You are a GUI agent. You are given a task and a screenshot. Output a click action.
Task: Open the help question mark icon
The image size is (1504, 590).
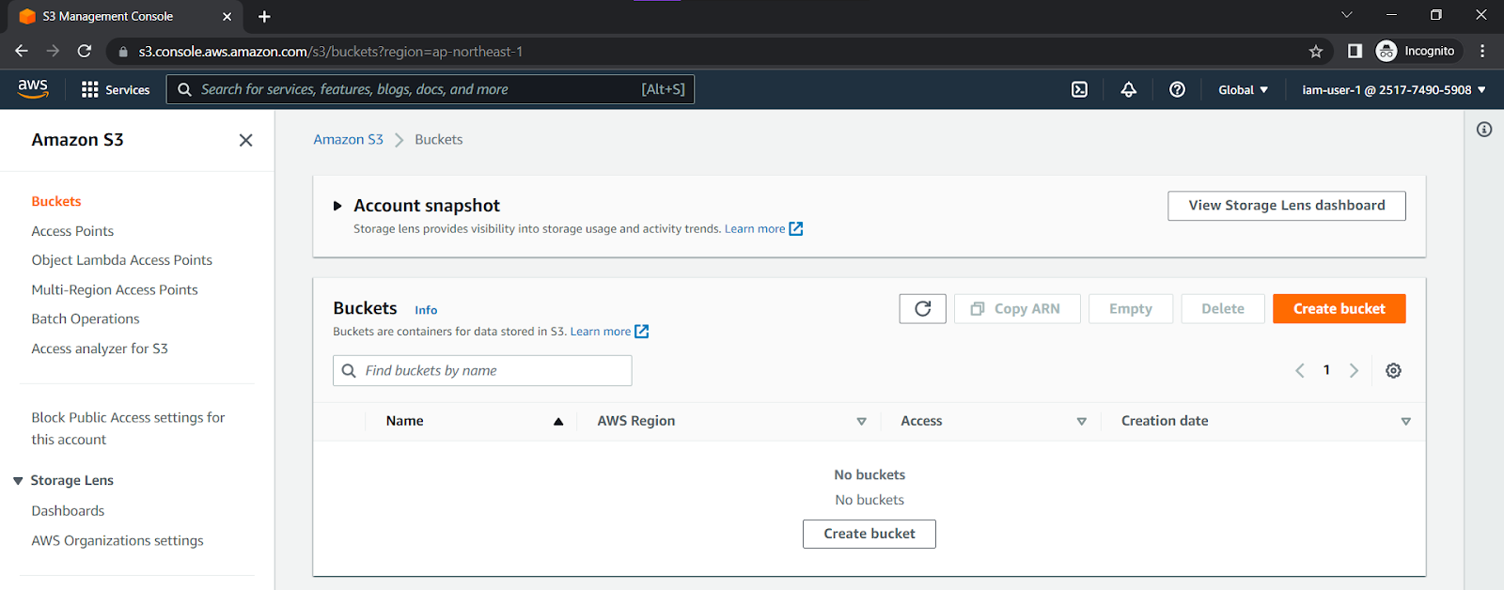pos(1177,89)
